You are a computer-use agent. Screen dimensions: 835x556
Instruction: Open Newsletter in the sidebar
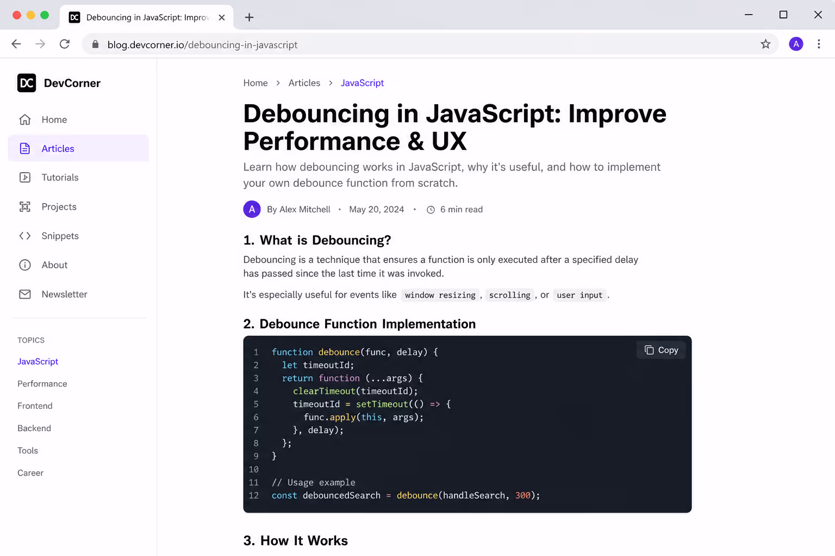[x=78, y=294]
